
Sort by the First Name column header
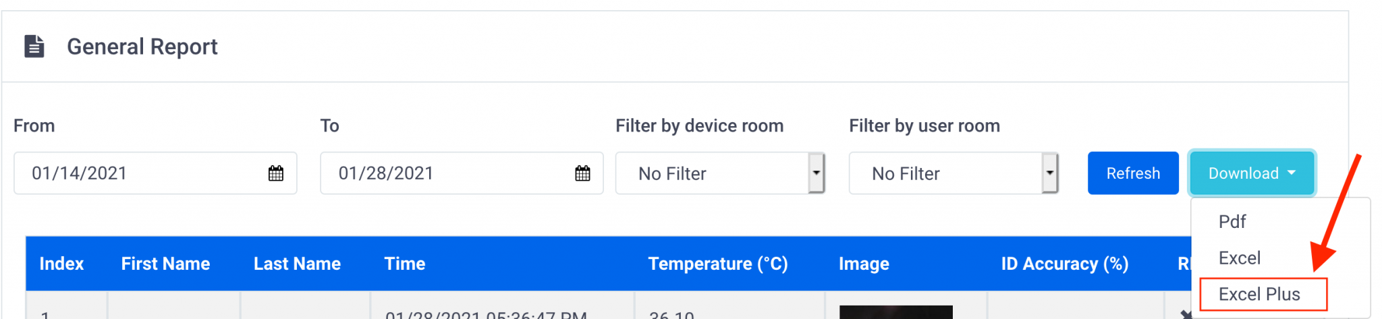pos(165,264)
